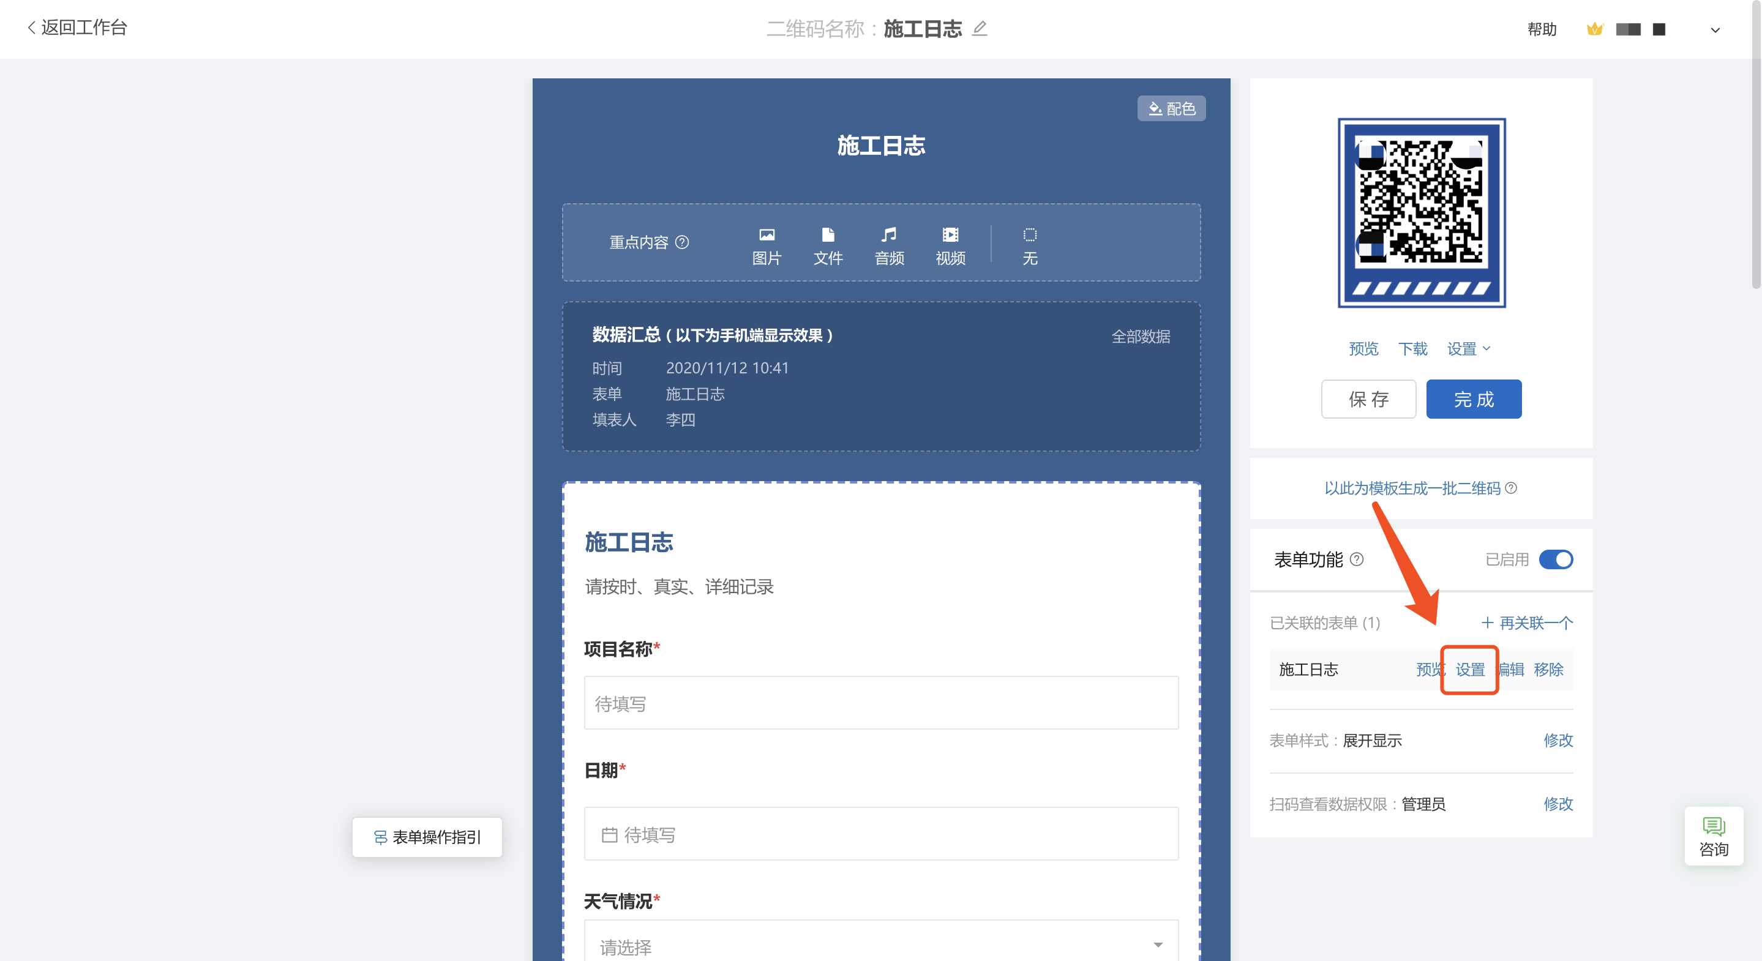
Task: Remove the associated 施工日志 form
Action: click(1548, 670)
